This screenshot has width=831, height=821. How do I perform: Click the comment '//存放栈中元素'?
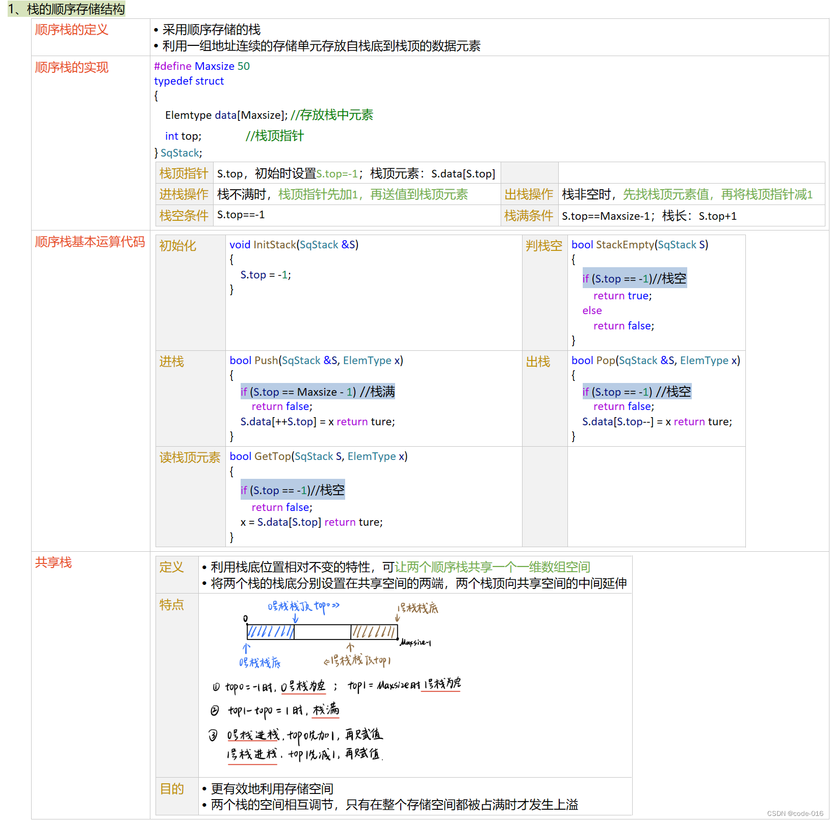332,115
